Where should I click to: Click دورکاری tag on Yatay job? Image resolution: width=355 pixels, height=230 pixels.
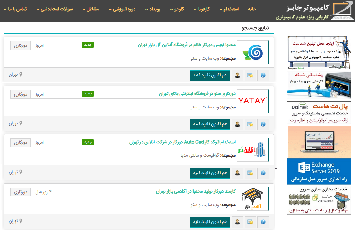[20, 94]
